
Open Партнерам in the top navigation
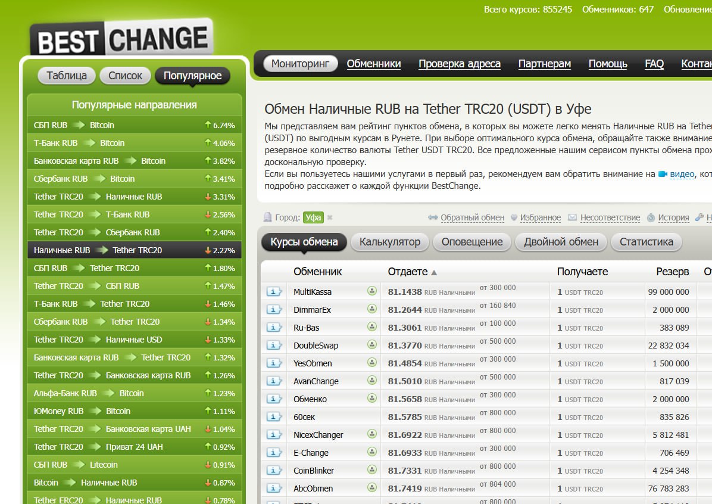(545, 64)
